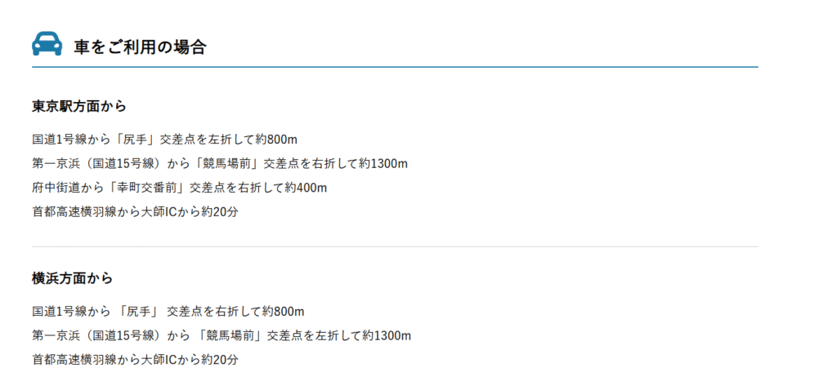Image resolution: width=837 pixels, height=390 pixels.
Task: Click the 府中街道 幸町交番前 directions line
Action: coord(179,188)
